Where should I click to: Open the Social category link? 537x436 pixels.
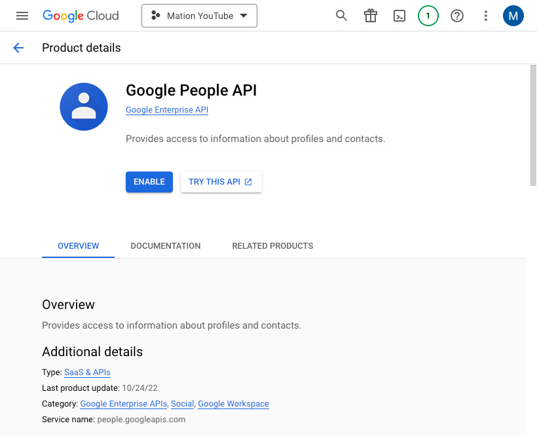point(183,404)
